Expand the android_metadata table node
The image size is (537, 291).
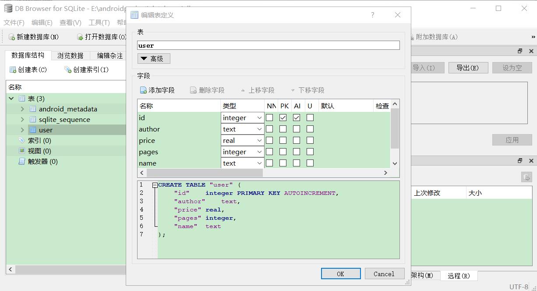[x=22, y=109]
